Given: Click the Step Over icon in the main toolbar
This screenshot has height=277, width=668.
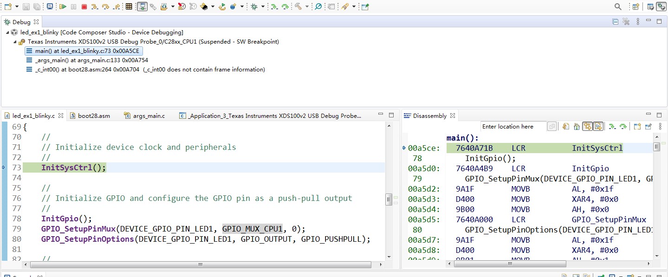Looking at the screenshot, I should pos(105,6).
